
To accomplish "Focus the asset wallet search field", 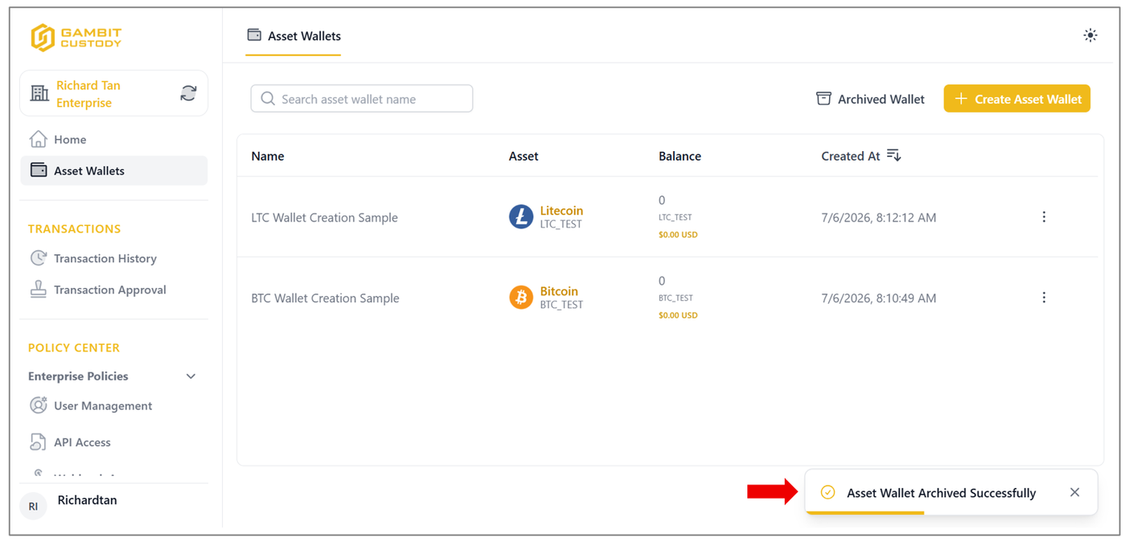I will coord(362,99).
